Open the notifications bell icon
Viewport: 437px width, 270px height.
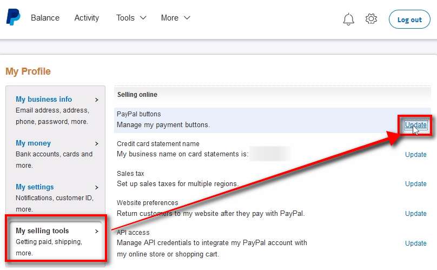point(349,19)
